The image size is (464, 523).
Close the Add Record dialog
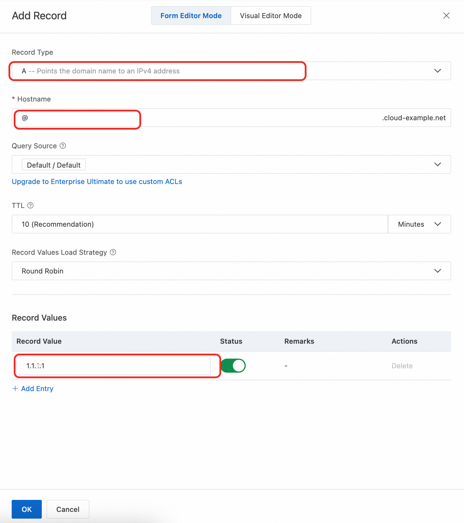pyautogui.click(x=446, y=16)
